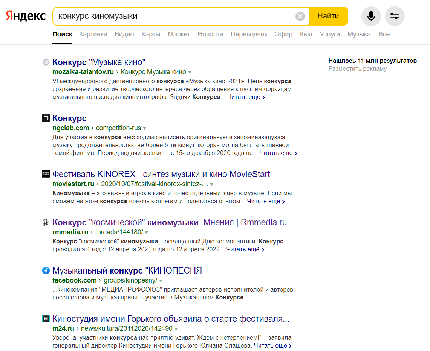Open result Конкурс "Музыка кино"
430x351 pixels.
[x=99, y=62]
